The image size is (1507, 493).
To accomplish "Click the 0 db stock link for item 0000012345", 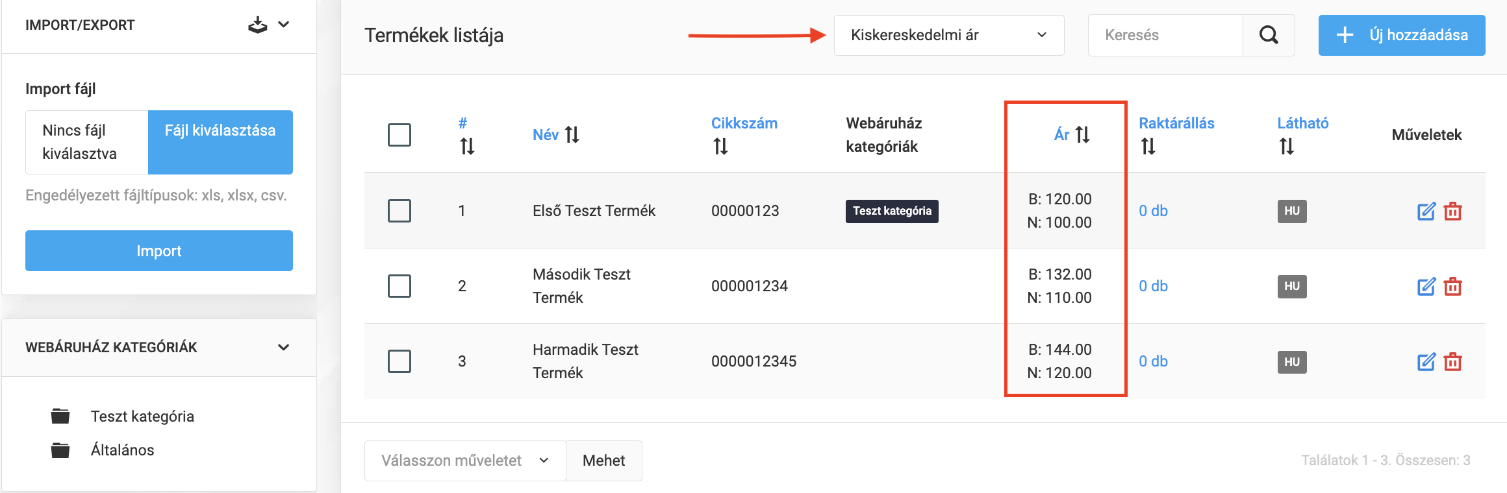I will 1153,361.
